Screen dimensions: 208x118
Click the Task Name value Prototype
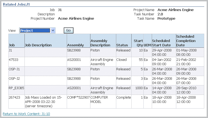(x=166, y=19)
